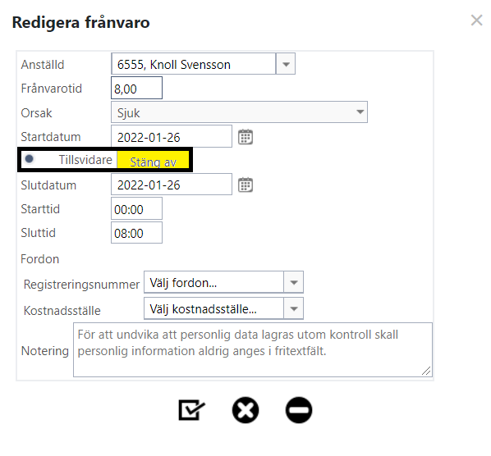
Task: Select the Stäng av highlighted label
Action: [153, 162]
